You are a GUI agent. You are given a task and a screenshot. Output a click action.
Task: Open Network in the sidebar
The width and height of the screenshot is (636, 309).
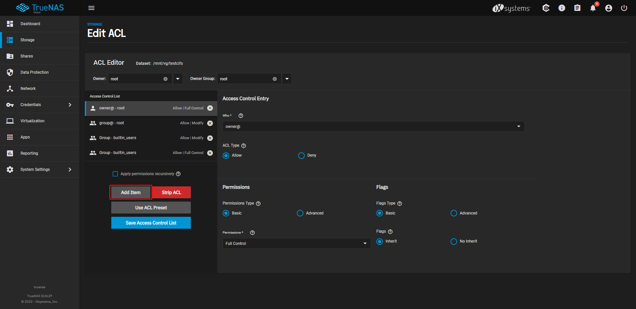pyautogui.click(x=40, y=89)
